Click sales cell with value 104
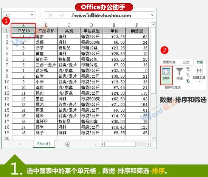Viewport: 208px width, 177px height. [137, 105]
